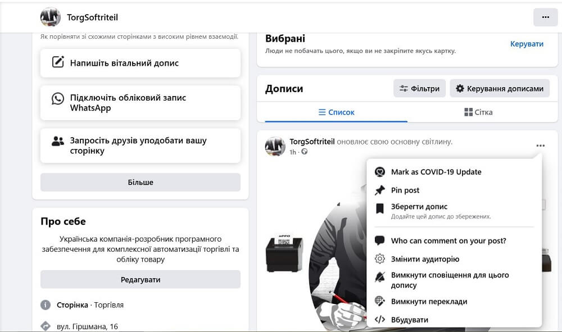562x332 pixels.
Task: Open the post options three-dots menu
Action: 540,145
